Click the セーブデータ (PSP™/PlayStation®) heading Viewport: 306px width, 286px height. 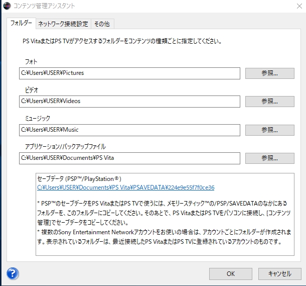[x=79, y=178]
